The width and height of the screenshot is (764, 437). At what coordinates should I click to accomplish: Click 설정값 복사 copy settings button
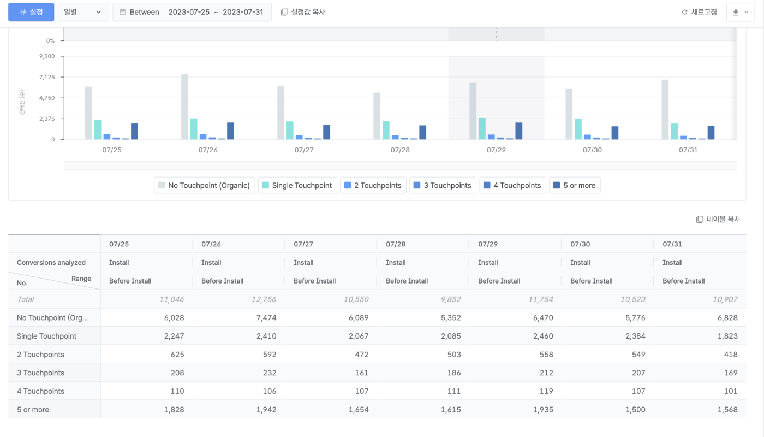[303, 12]
